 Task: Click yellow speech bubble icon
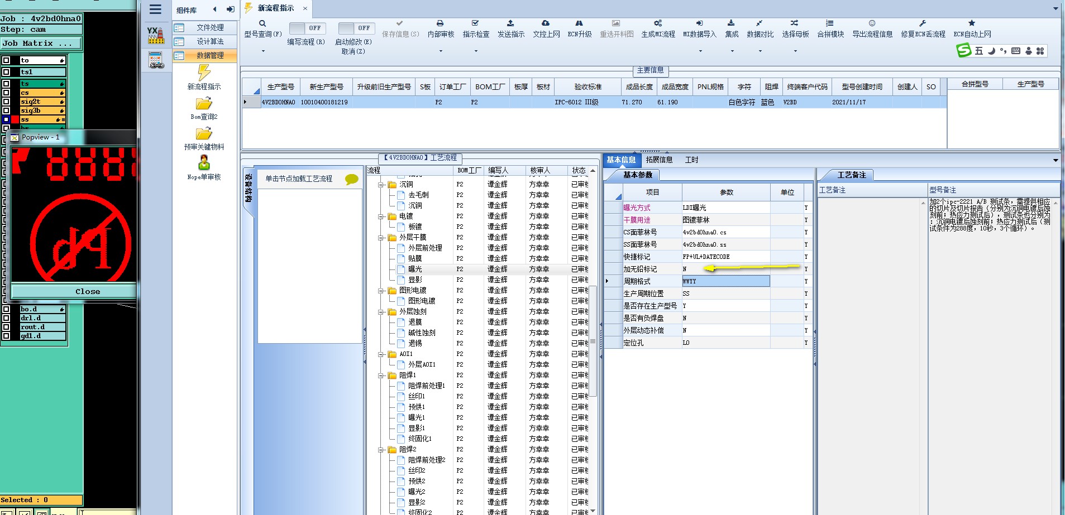[351, 180]
